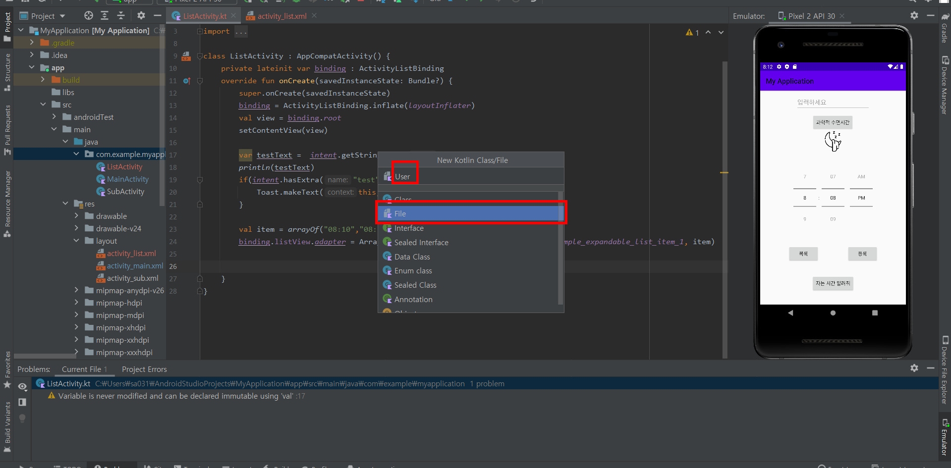Viewport: 951px width, 468px height.
Task: Collapse the app module folder
Action: coord(32,67)
